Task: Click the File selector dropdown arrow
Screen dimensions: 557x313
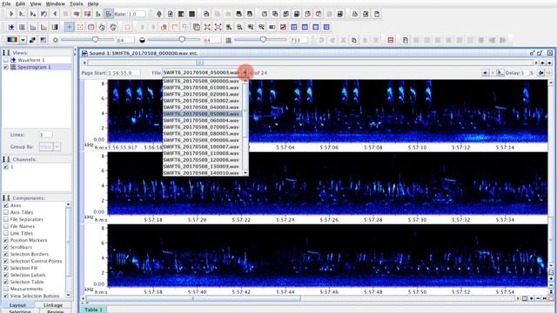Action: tap(245, 72)
